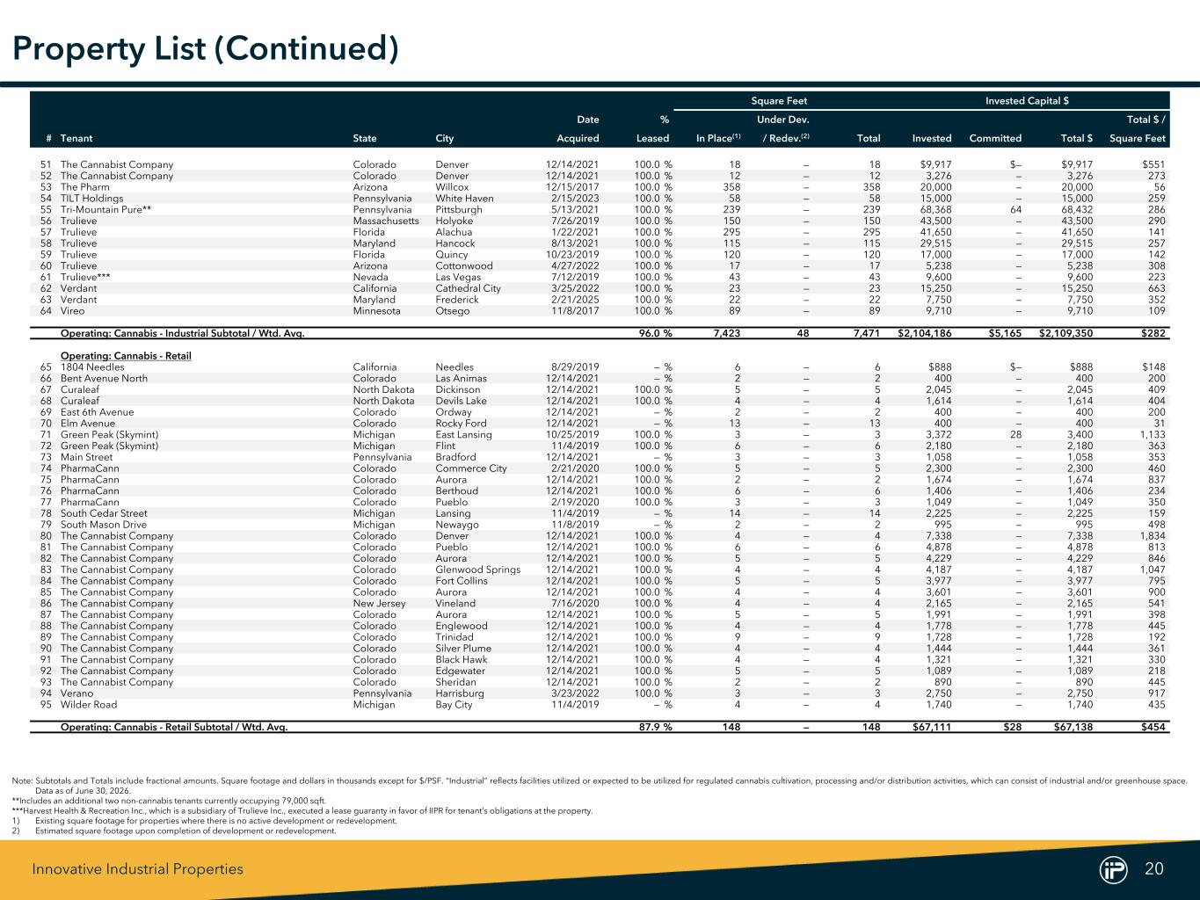This screenshot has width=1200, height=900.
Task: Select the "Alachua" city cell
Action: pos(454,233)
